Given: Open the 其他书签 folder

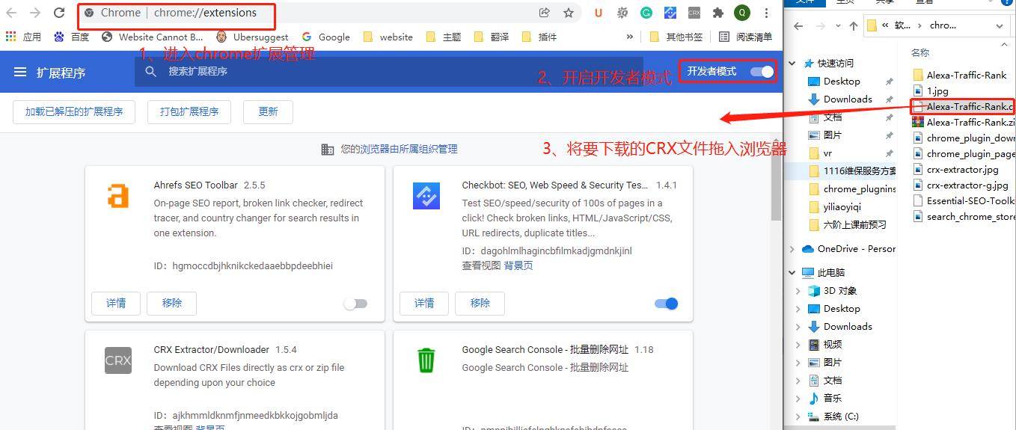Looking at the screenshot, I should (676, 37).
